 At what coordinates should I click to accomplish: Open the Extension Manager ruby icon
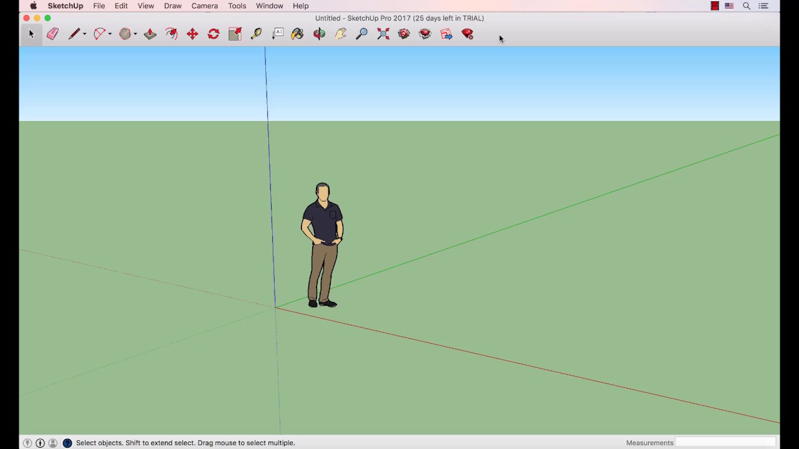(x=468, y=34)
